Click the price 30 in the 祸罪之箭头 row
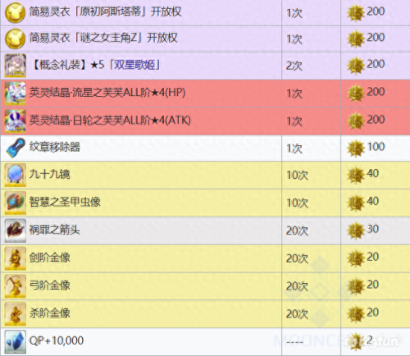 (373, 229)
